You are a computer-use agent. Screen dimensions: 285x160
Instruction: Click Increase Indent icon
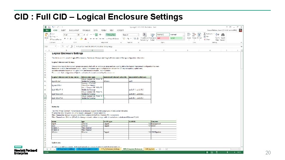(x=103, y=39)
